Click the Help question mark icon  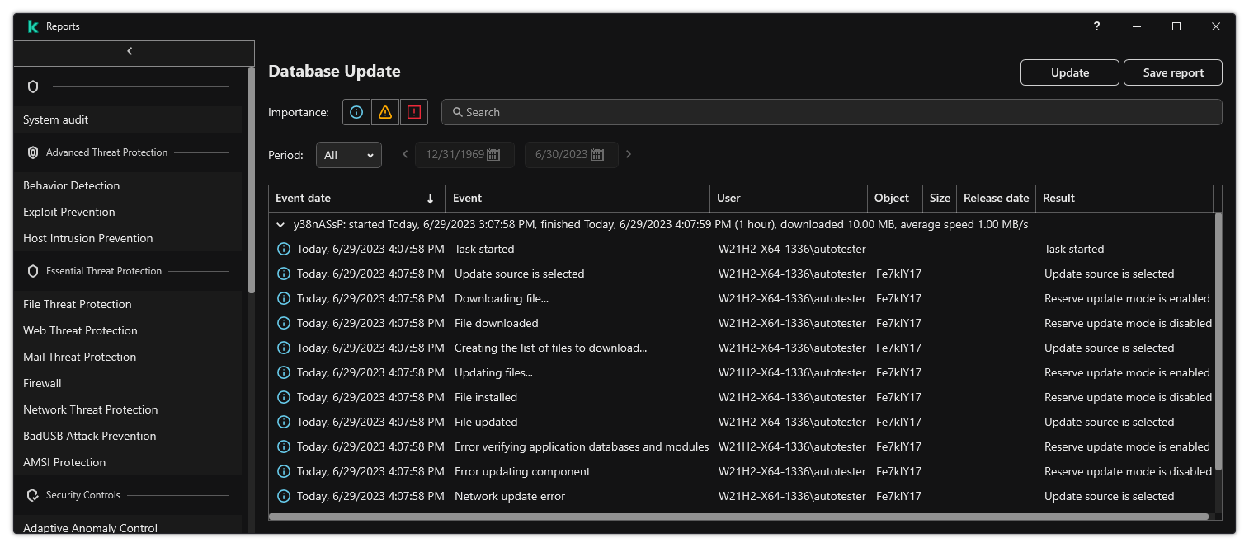pos(1096,26)
